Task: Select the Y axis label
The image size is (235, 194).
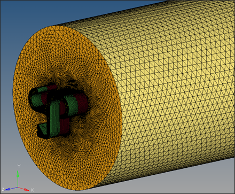Action: tap(19, 166)
